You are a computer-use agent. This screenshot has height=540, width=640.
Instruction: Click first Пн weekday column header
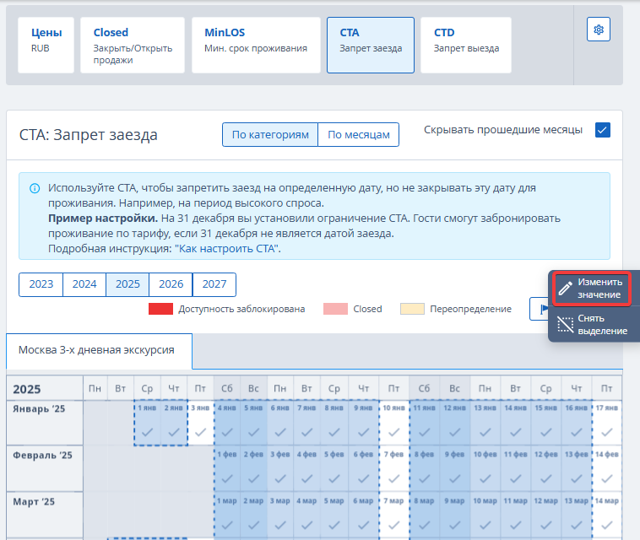95,388
